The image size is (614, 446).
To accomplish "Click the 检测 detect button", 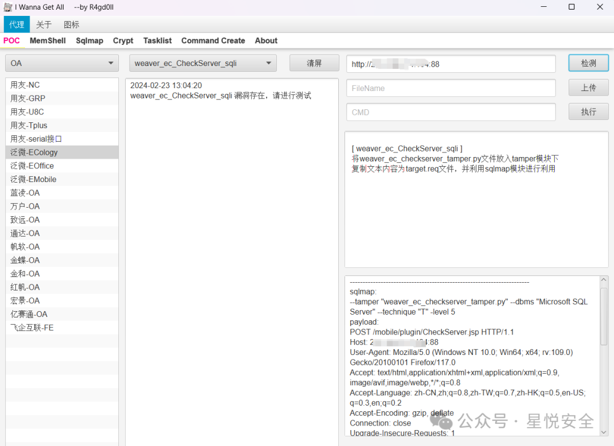I will [x=588, y=63].
